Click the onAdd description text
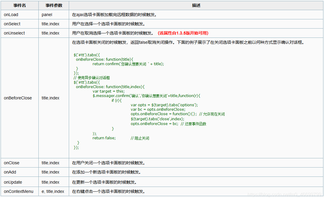Screen dimensions: 324x200 coord(107,172)
